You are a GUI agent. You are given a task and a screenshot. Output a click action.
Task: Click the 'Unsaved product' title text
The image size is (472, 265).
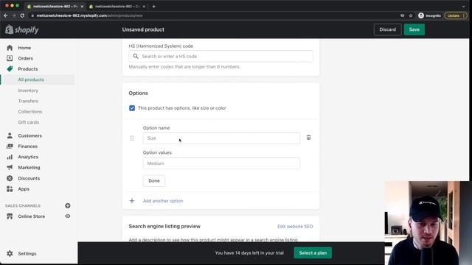(143, 29)
